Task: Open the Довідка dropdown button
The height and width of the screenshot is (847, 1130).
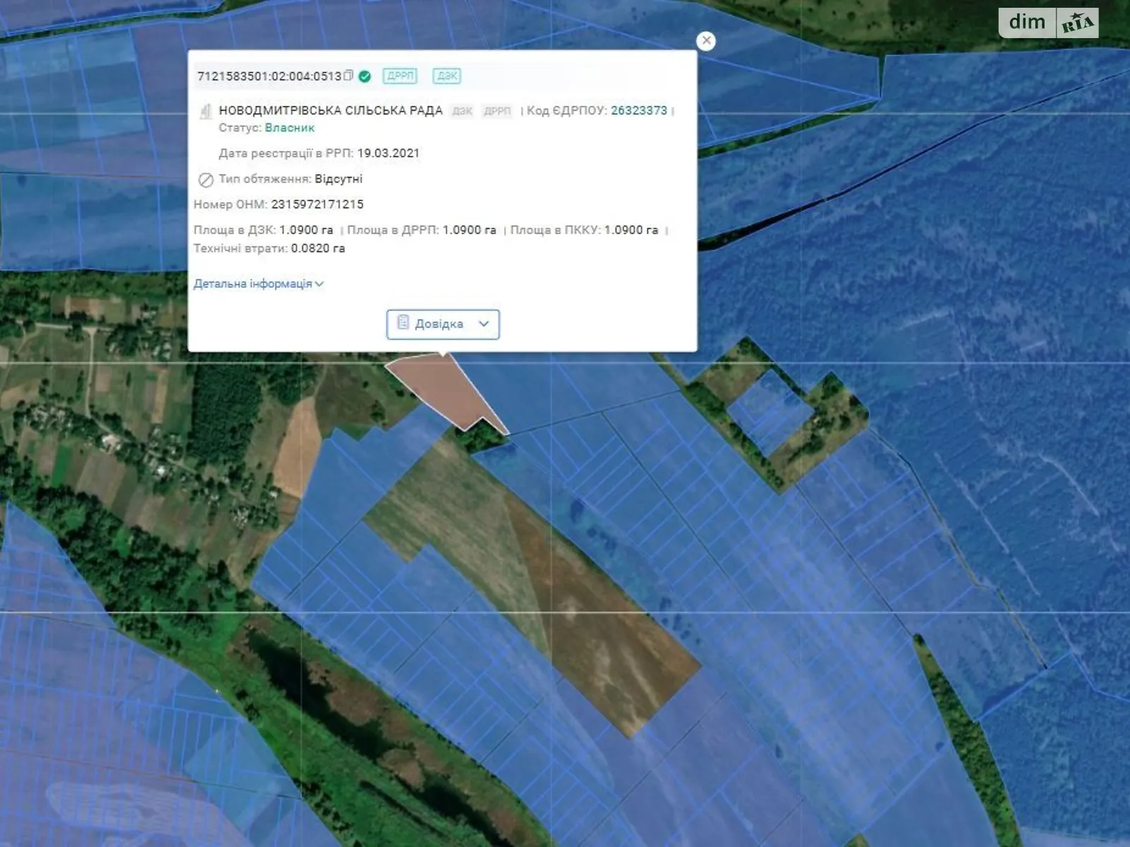Action: pos(443,324)
